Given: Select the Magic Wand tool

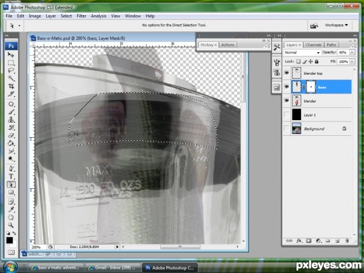Looking at the screenshot, I should point(11,78).
